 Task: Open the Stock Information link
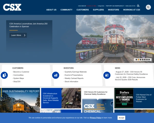(x=71, y=81)
